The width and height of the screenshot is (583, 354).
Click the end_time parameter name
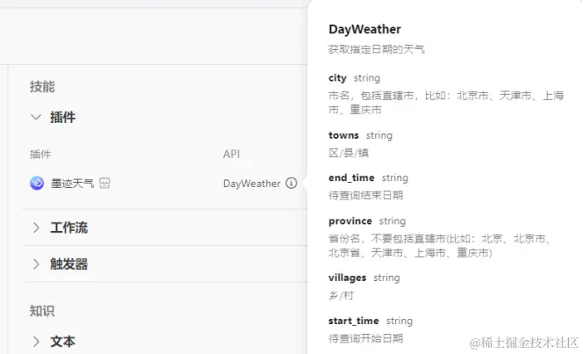pyautogui.click(x=351, y=178)
